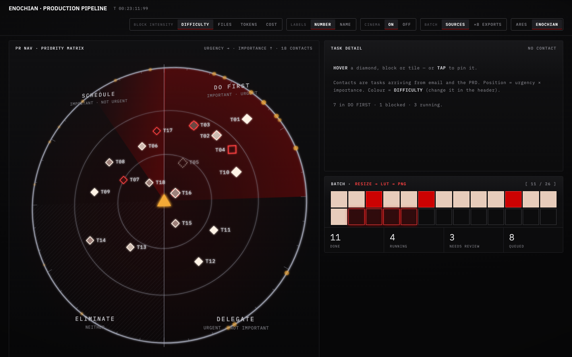Image resolution: width=572 pixels, height=357 pixels.
Task: Click the T14 task diamond
Action: [x=90, y=240]
